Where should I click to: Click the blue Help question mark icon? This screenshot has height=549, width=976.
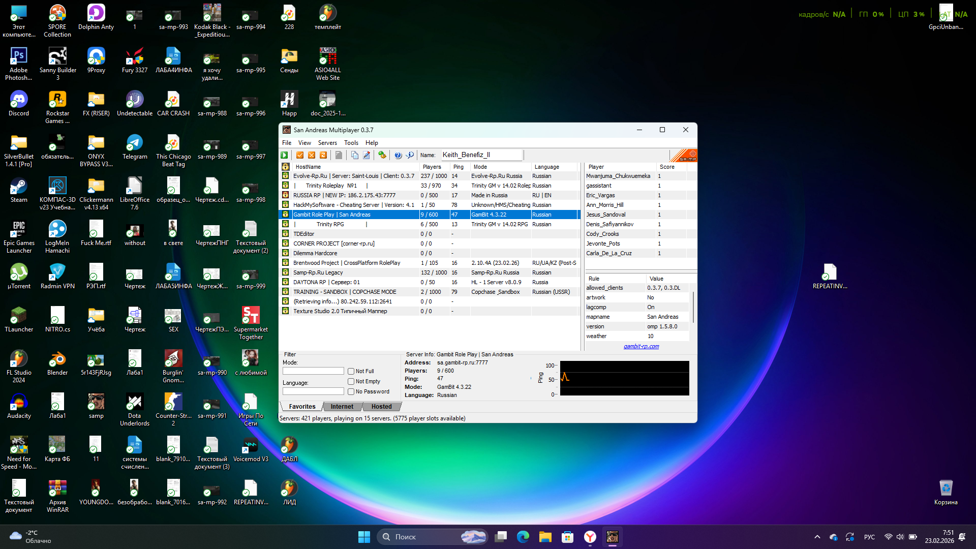[x=398, y=155]
